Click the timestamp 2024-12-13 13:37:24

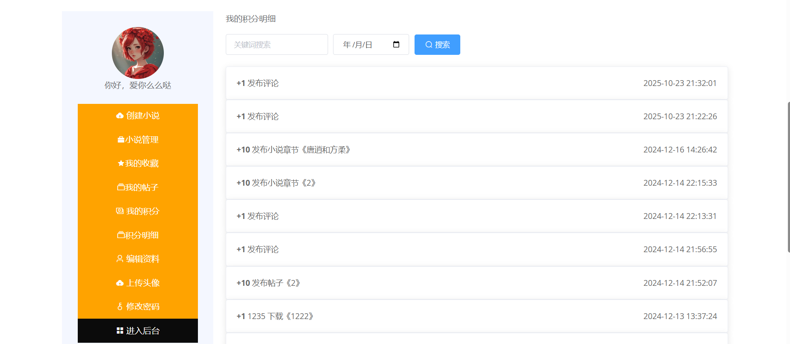coord(680,316)
